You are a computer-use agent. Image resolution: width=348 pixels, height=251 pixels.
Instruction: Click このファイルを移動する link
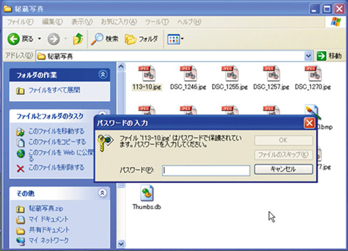click(56, 131)
